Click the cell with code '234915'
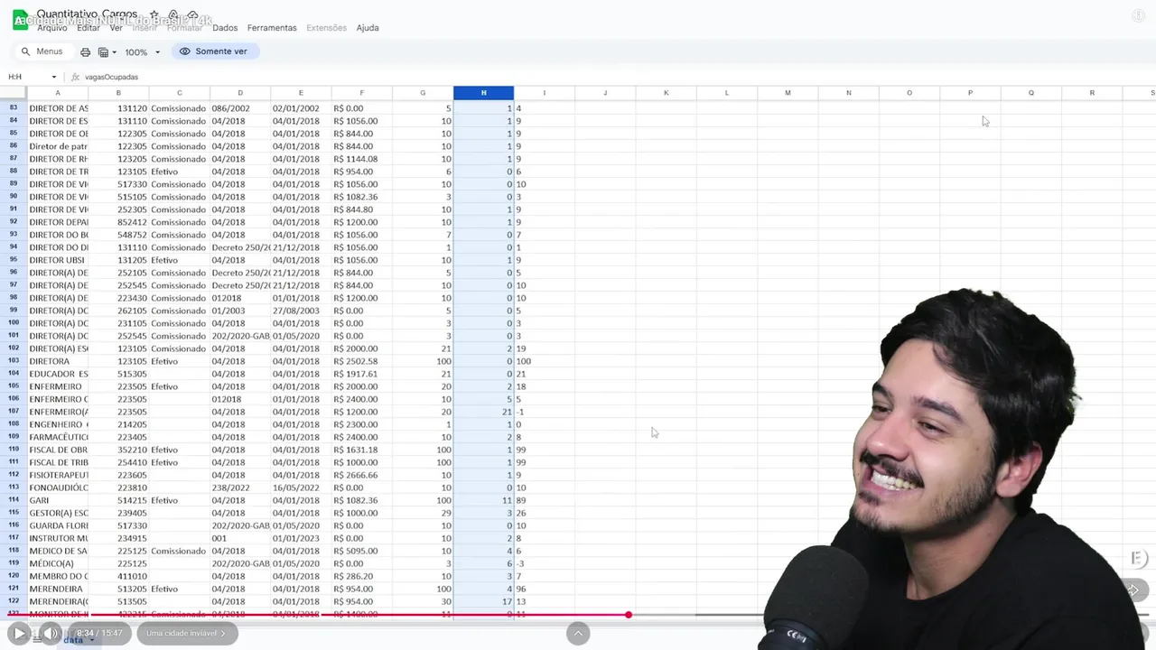Image resolution: width=1156 pixels, height=650 pixels. pos(118,538)
